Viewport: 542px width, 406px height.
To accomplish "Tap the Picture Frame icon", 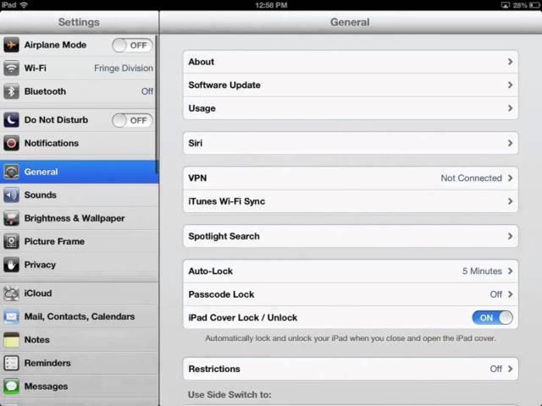I will tap(12, 242).
